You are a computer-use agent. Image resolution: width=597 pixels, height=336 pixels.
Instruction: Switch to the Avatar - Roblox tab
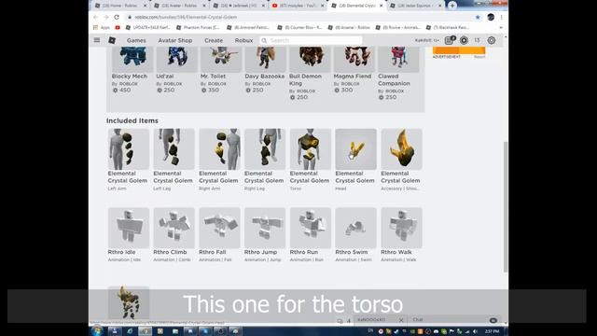tap(180, 6)
